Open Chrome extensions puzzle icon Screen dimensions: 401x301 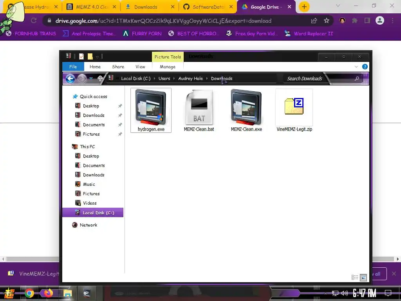coord(355,21)
